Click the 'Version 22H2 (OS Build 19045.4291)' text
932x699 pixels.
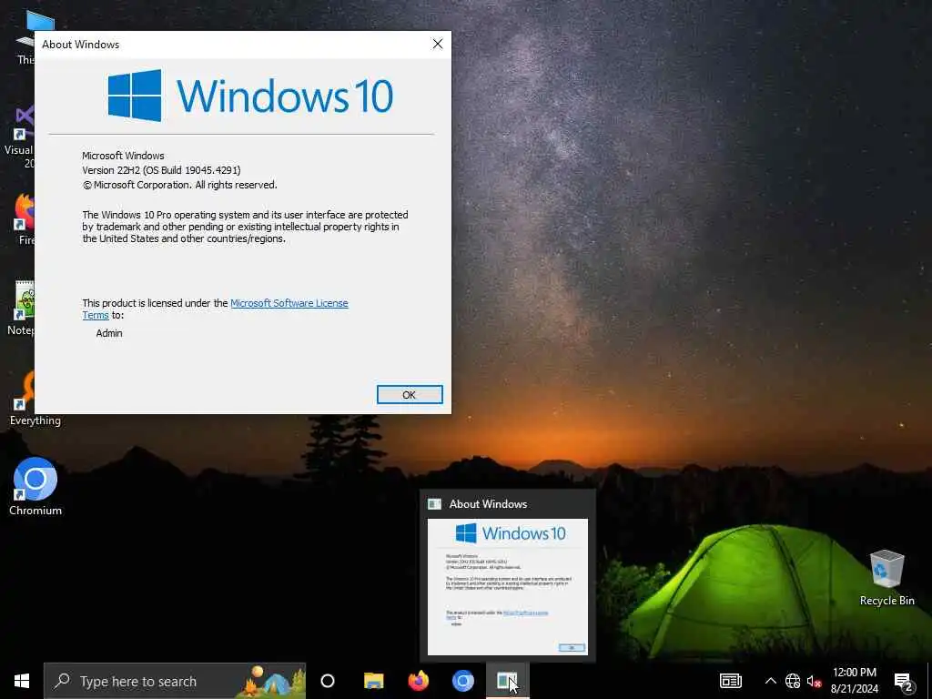pyautogui.click(x=161, y=170)
